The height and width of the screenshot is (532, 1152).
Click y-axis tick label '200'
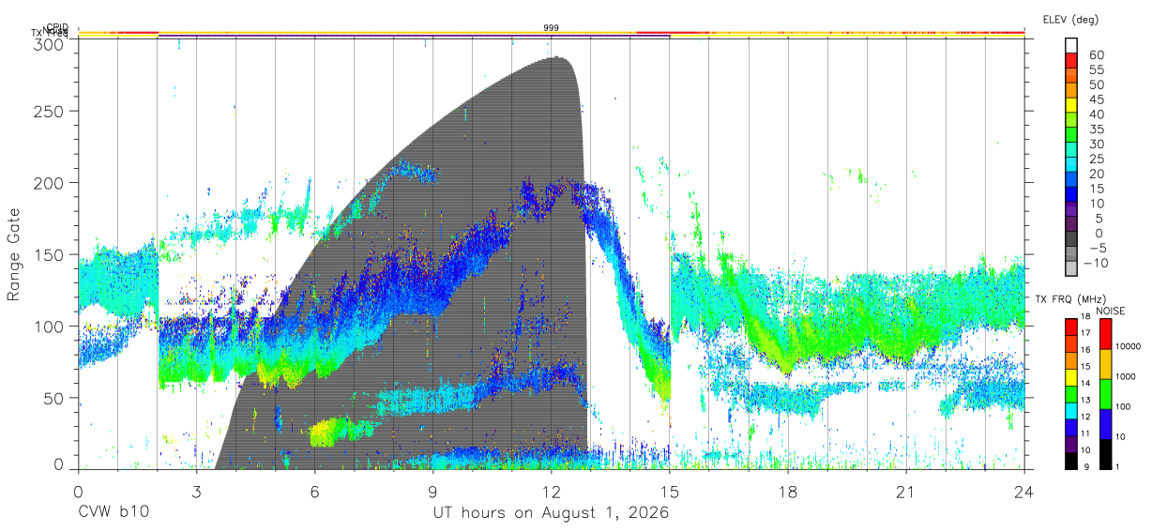[48, 182]
